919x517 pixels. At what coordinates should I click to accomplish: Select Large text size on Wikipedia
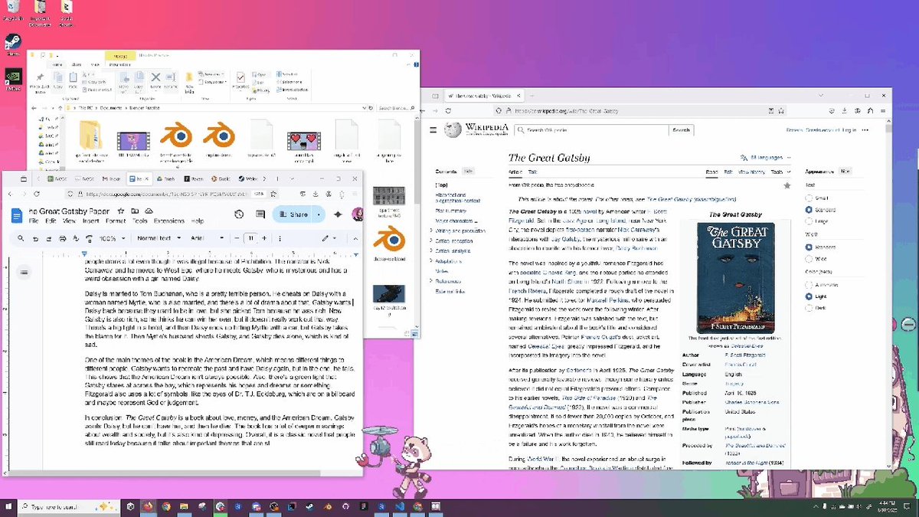click(809, 221)
